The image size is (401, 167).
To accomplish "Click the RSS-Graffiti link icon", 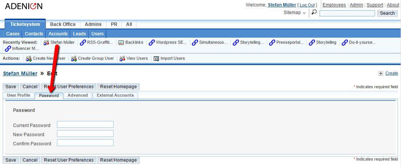I will tap(83, 43).
